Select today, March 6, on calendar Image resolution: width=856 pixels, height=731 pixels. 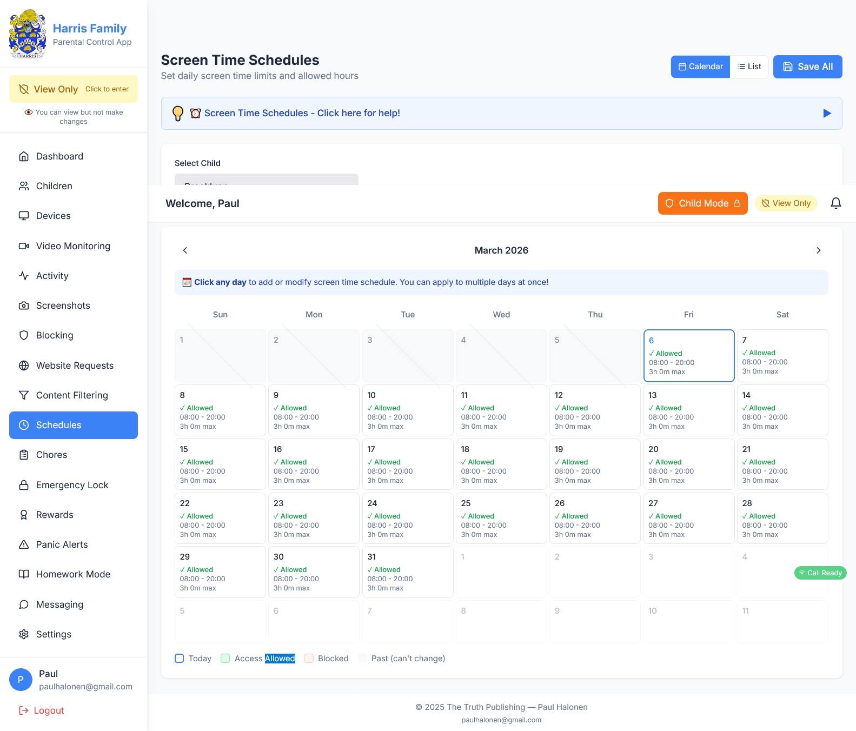pos(689,356)
